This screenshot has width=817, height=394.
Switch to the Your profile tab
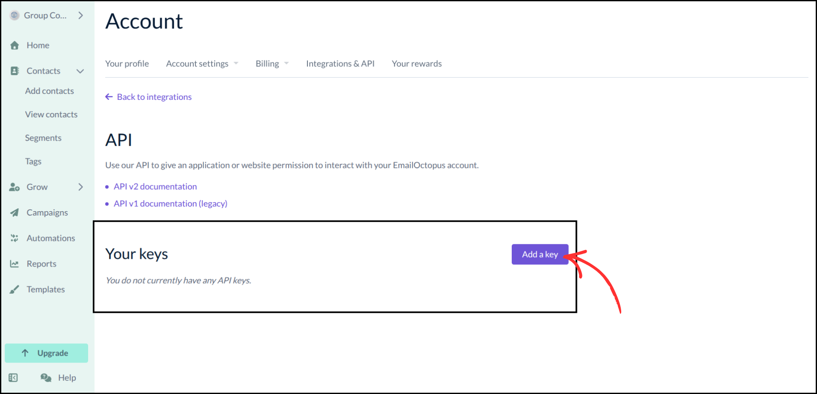tap(127, 63)
